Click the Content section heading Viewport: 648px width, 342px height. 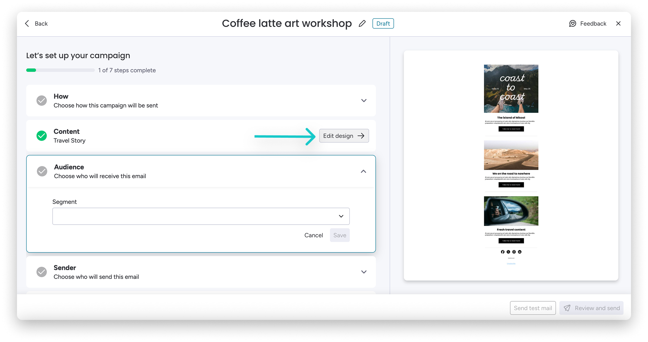pos(67,131)
